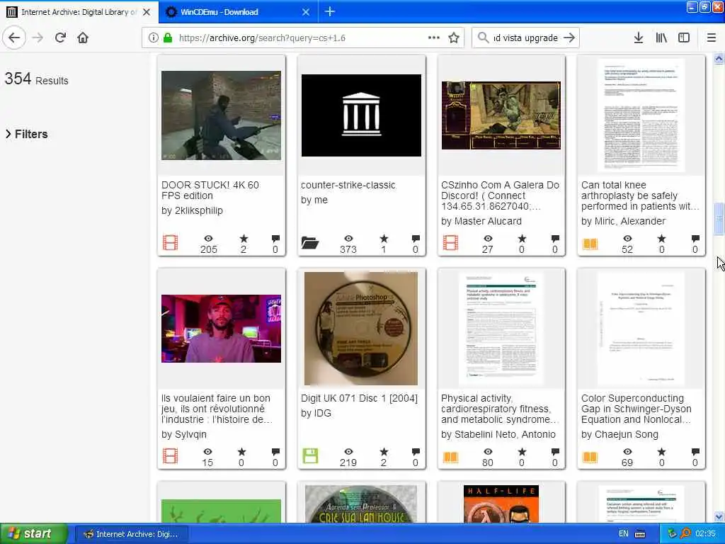The image size is (725, 544).
Task: Click reviews comment icon on CSzinho card
Action: click(555, 239)
